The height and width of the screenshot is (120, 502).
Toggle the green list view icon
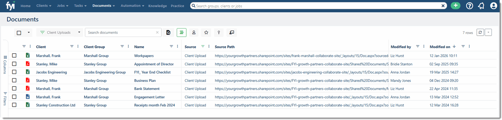[x=182, y=32]
